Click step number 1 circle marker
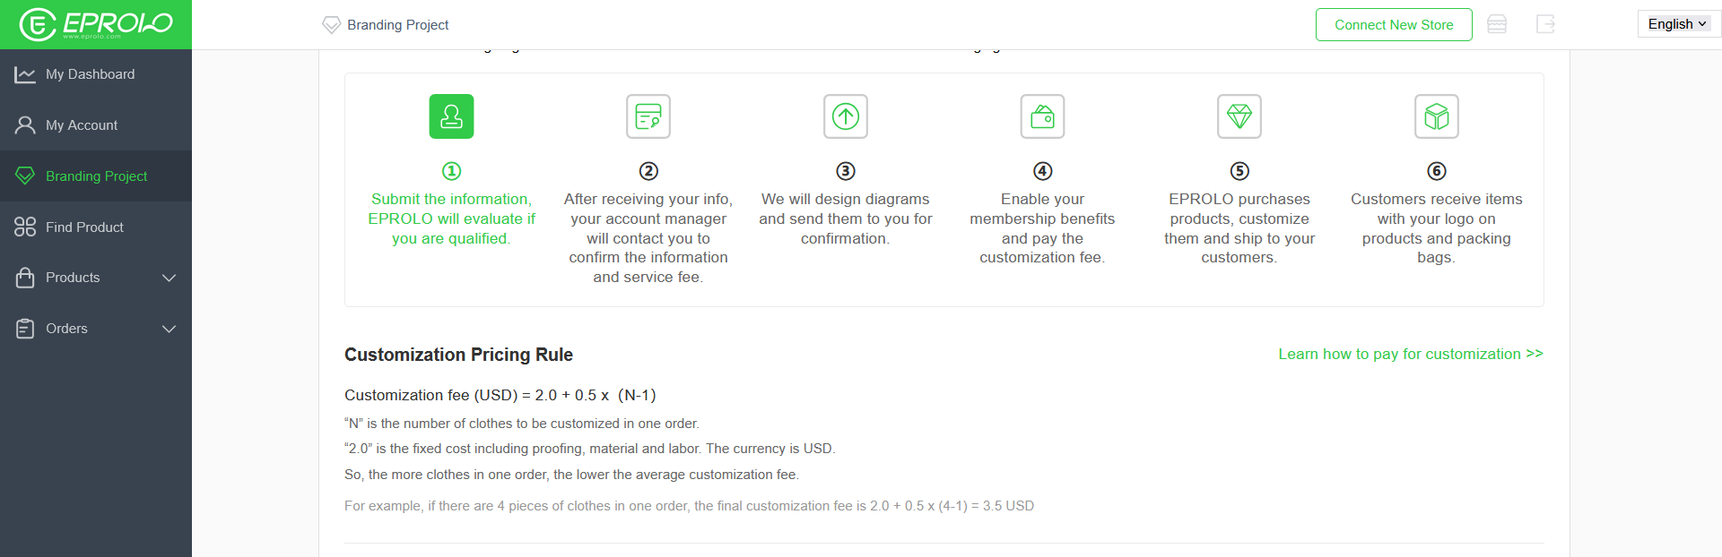This screenshot has width=1722, height=557. (451, 171)
